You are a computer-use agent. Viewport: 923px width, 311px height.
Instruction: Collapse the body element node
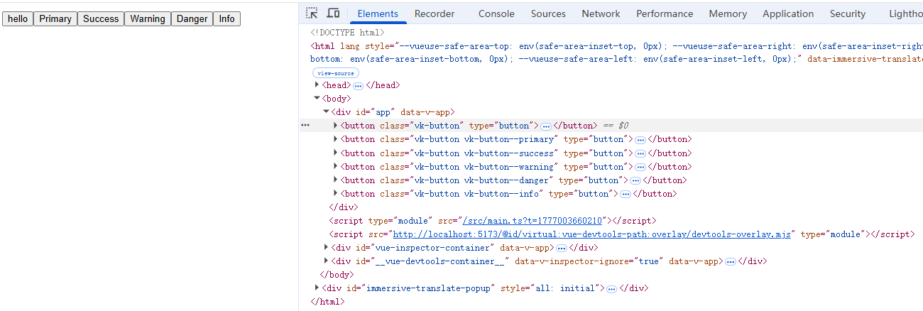coord(317,99)
